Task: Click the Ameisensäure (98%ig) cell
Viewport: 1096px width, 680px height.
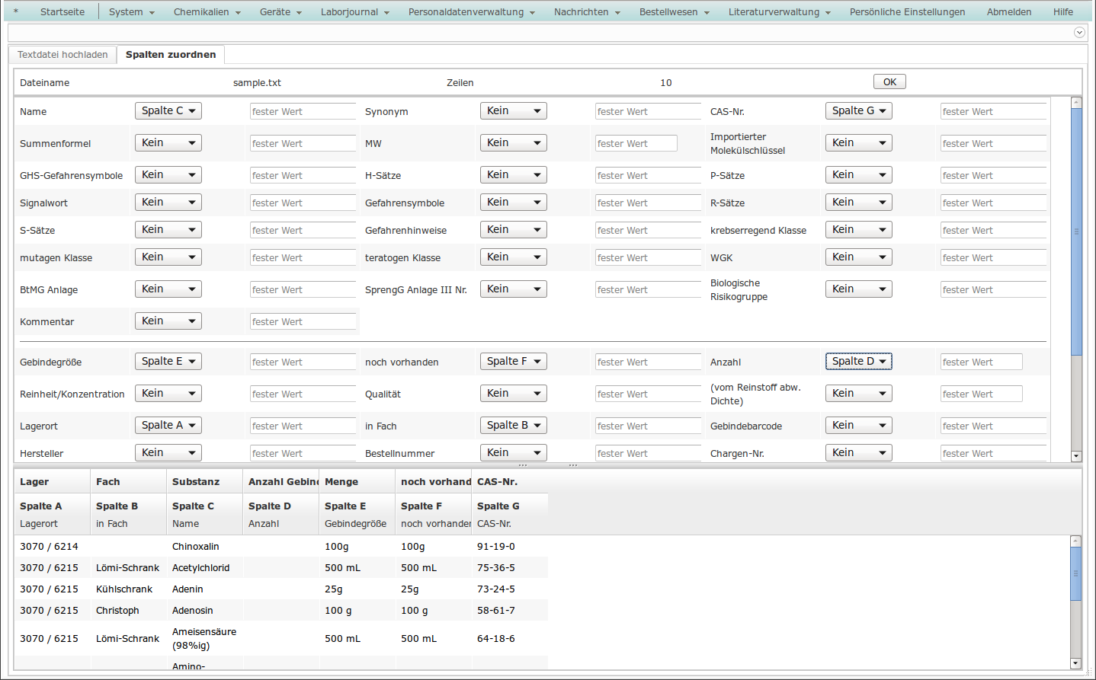Action: click(x=205, y=638)
